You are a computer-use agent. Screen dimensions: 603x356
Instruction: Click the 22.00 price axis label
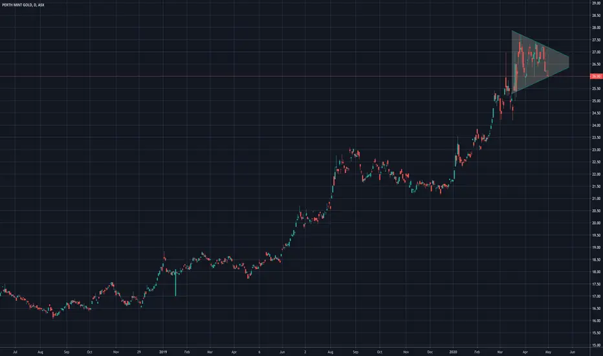point(596,174)
